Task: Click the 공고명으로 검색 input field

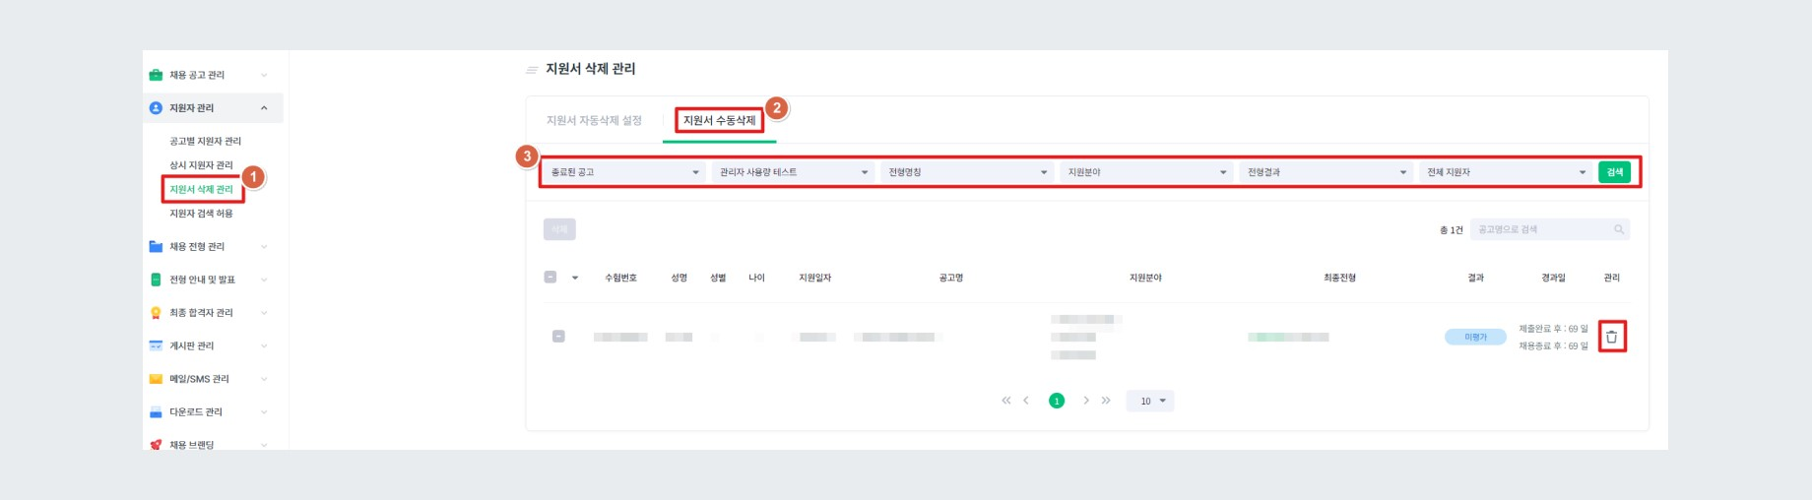Action: (1550, 229)
